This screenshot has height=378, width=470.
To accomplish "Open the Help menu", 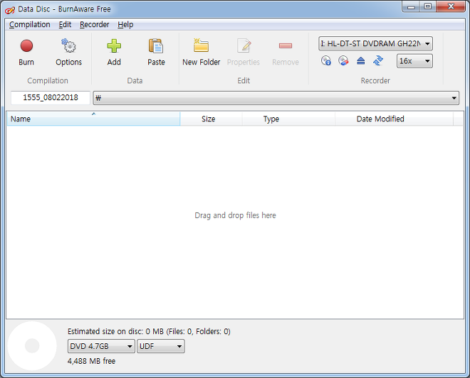I will pos(125,25).
